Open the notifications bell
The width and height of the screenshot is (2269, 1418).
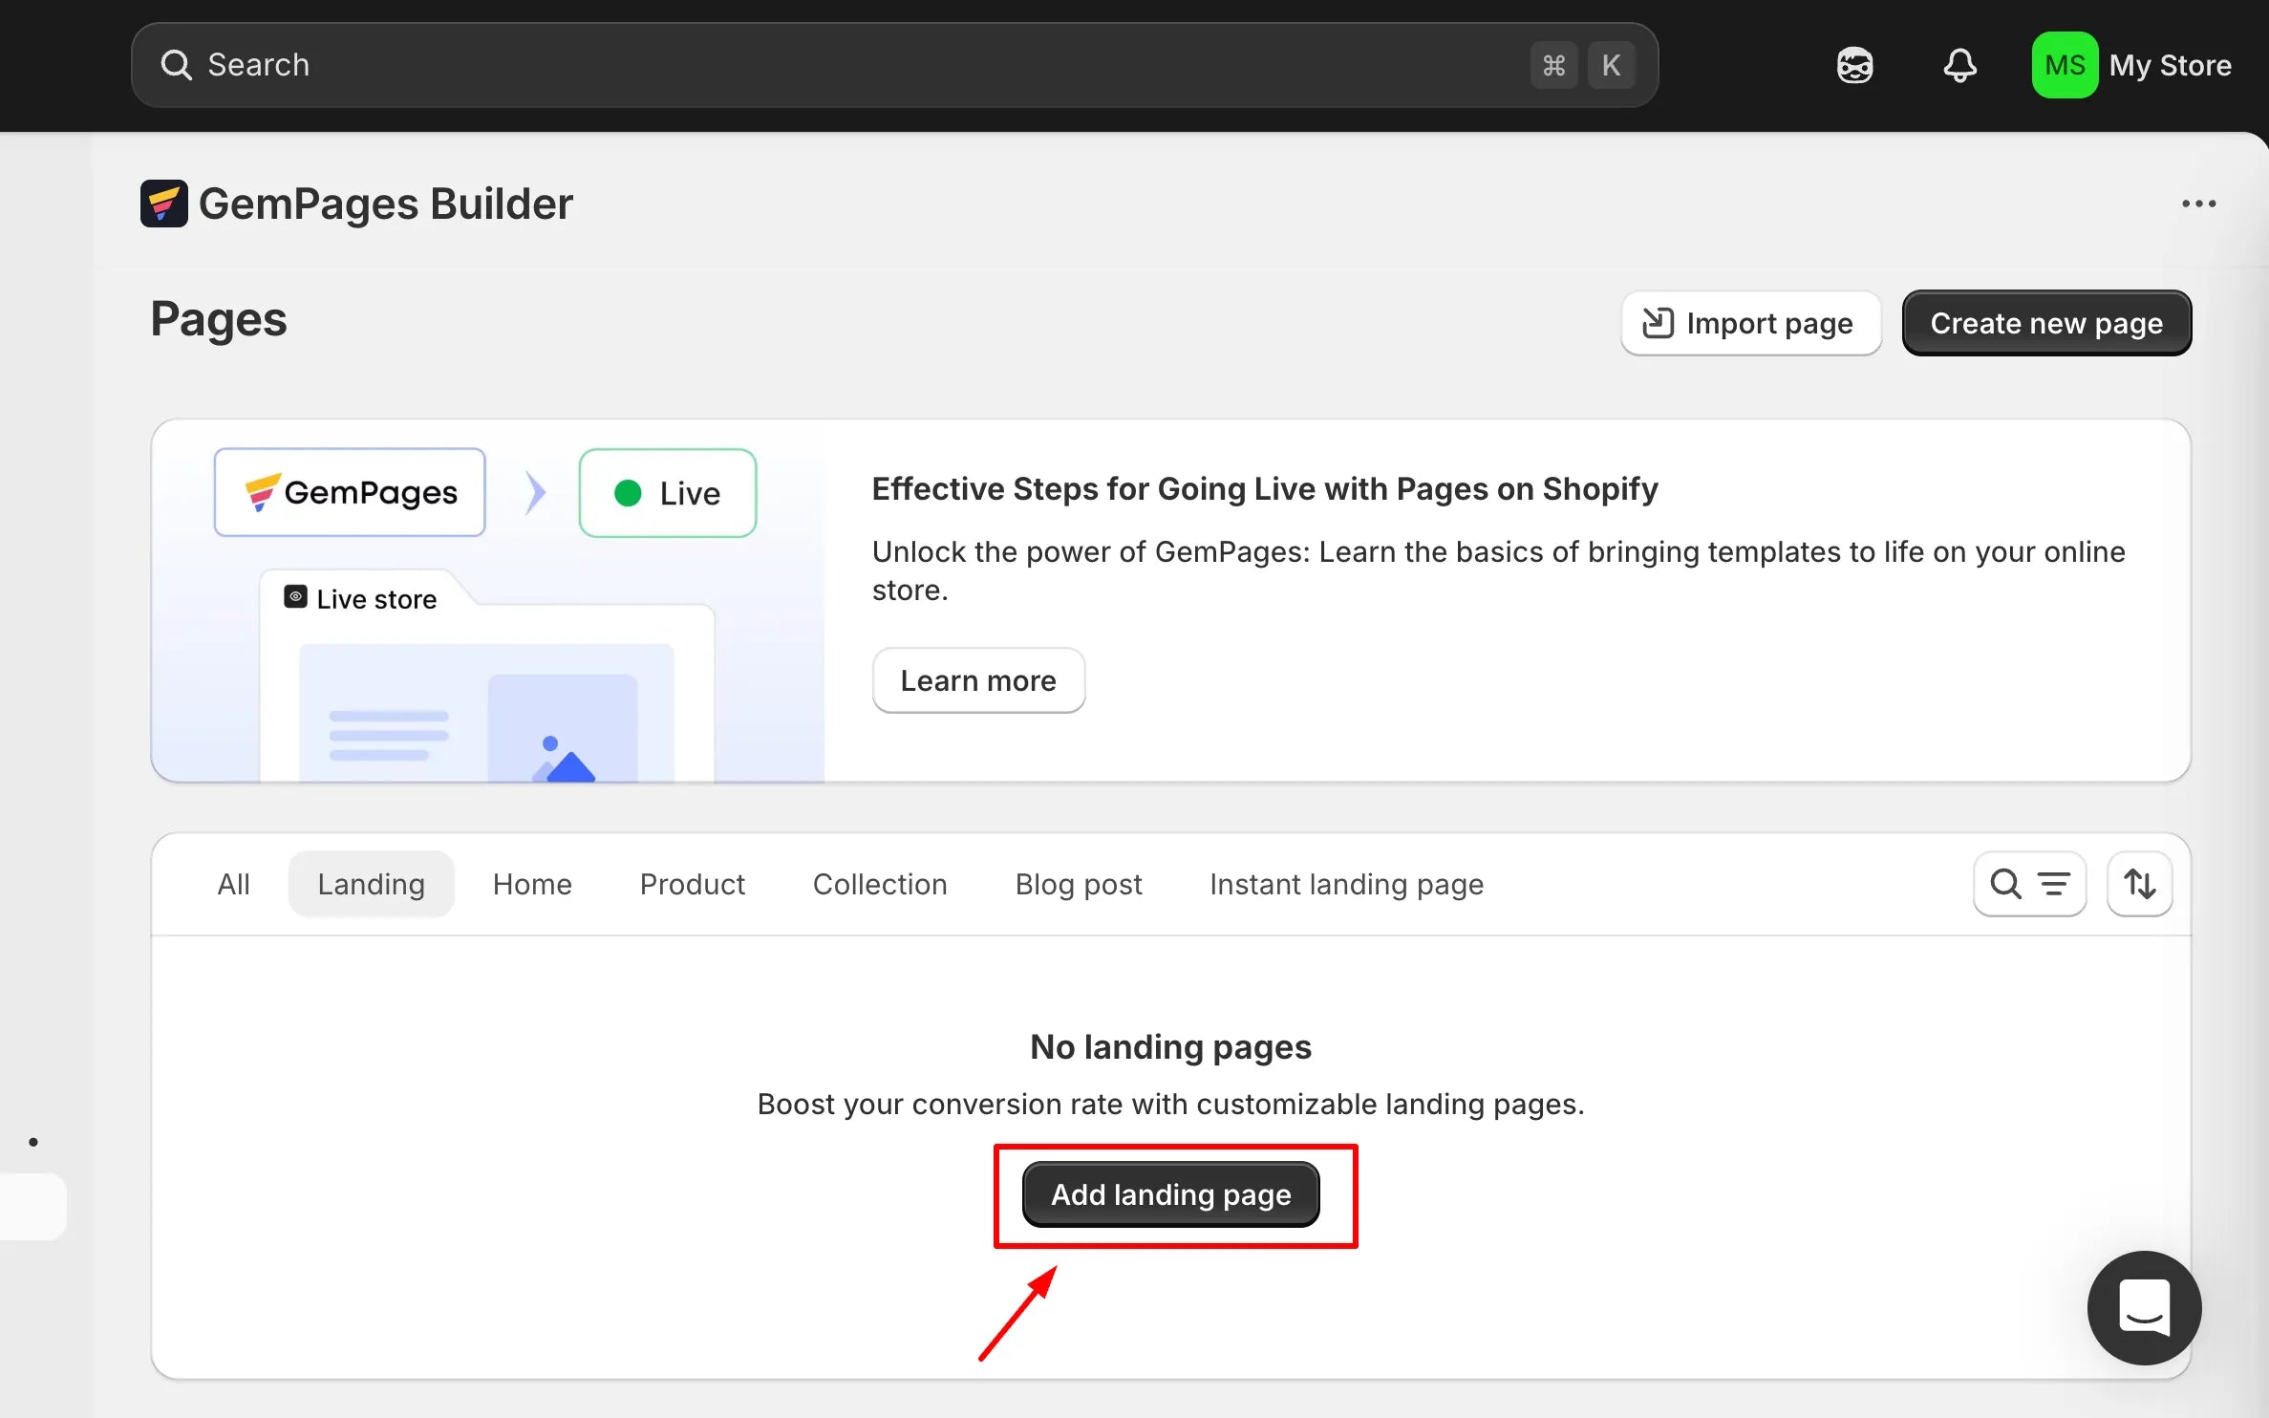1959,65
